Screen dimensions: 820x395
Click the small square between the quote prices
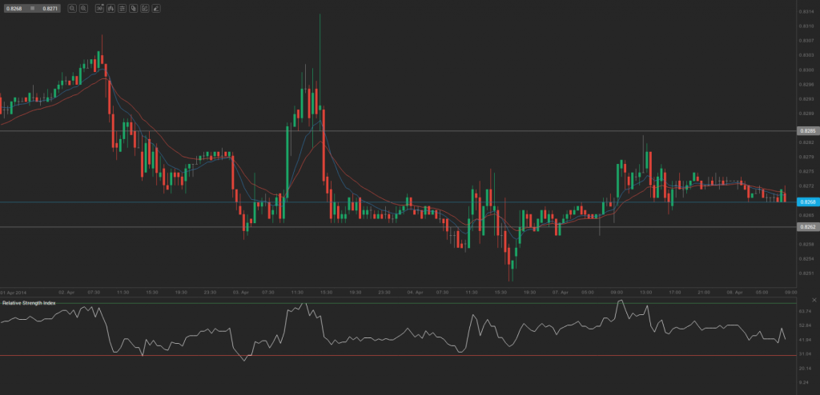(33, 8)
